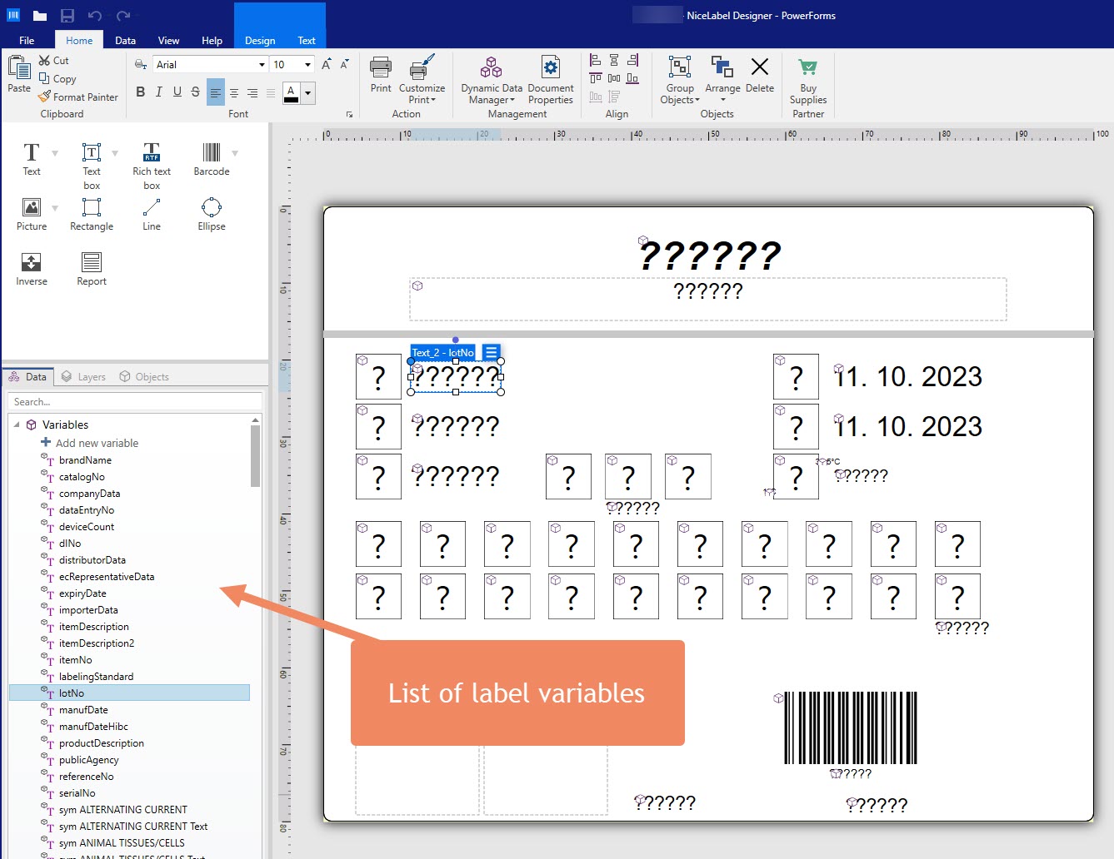Choose the Line drawing tool

pos(152,214)
